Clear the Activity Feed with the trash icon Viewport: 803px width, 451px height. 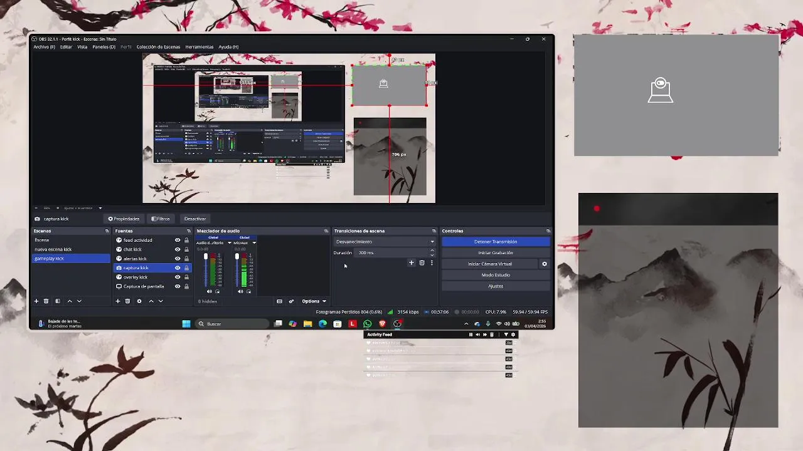(492, 334)
